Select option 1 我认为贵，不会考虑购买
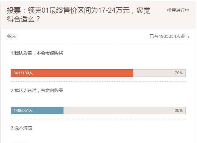The height and width of the screenshot is (143, 197). point(37,53)
